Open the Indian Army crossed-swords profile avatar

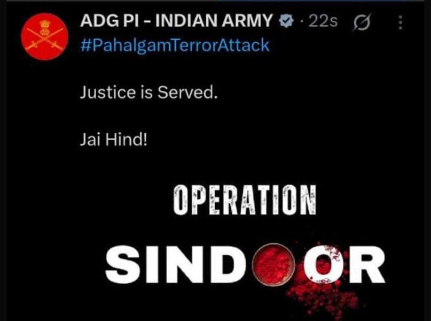click(x=44, y=36)
